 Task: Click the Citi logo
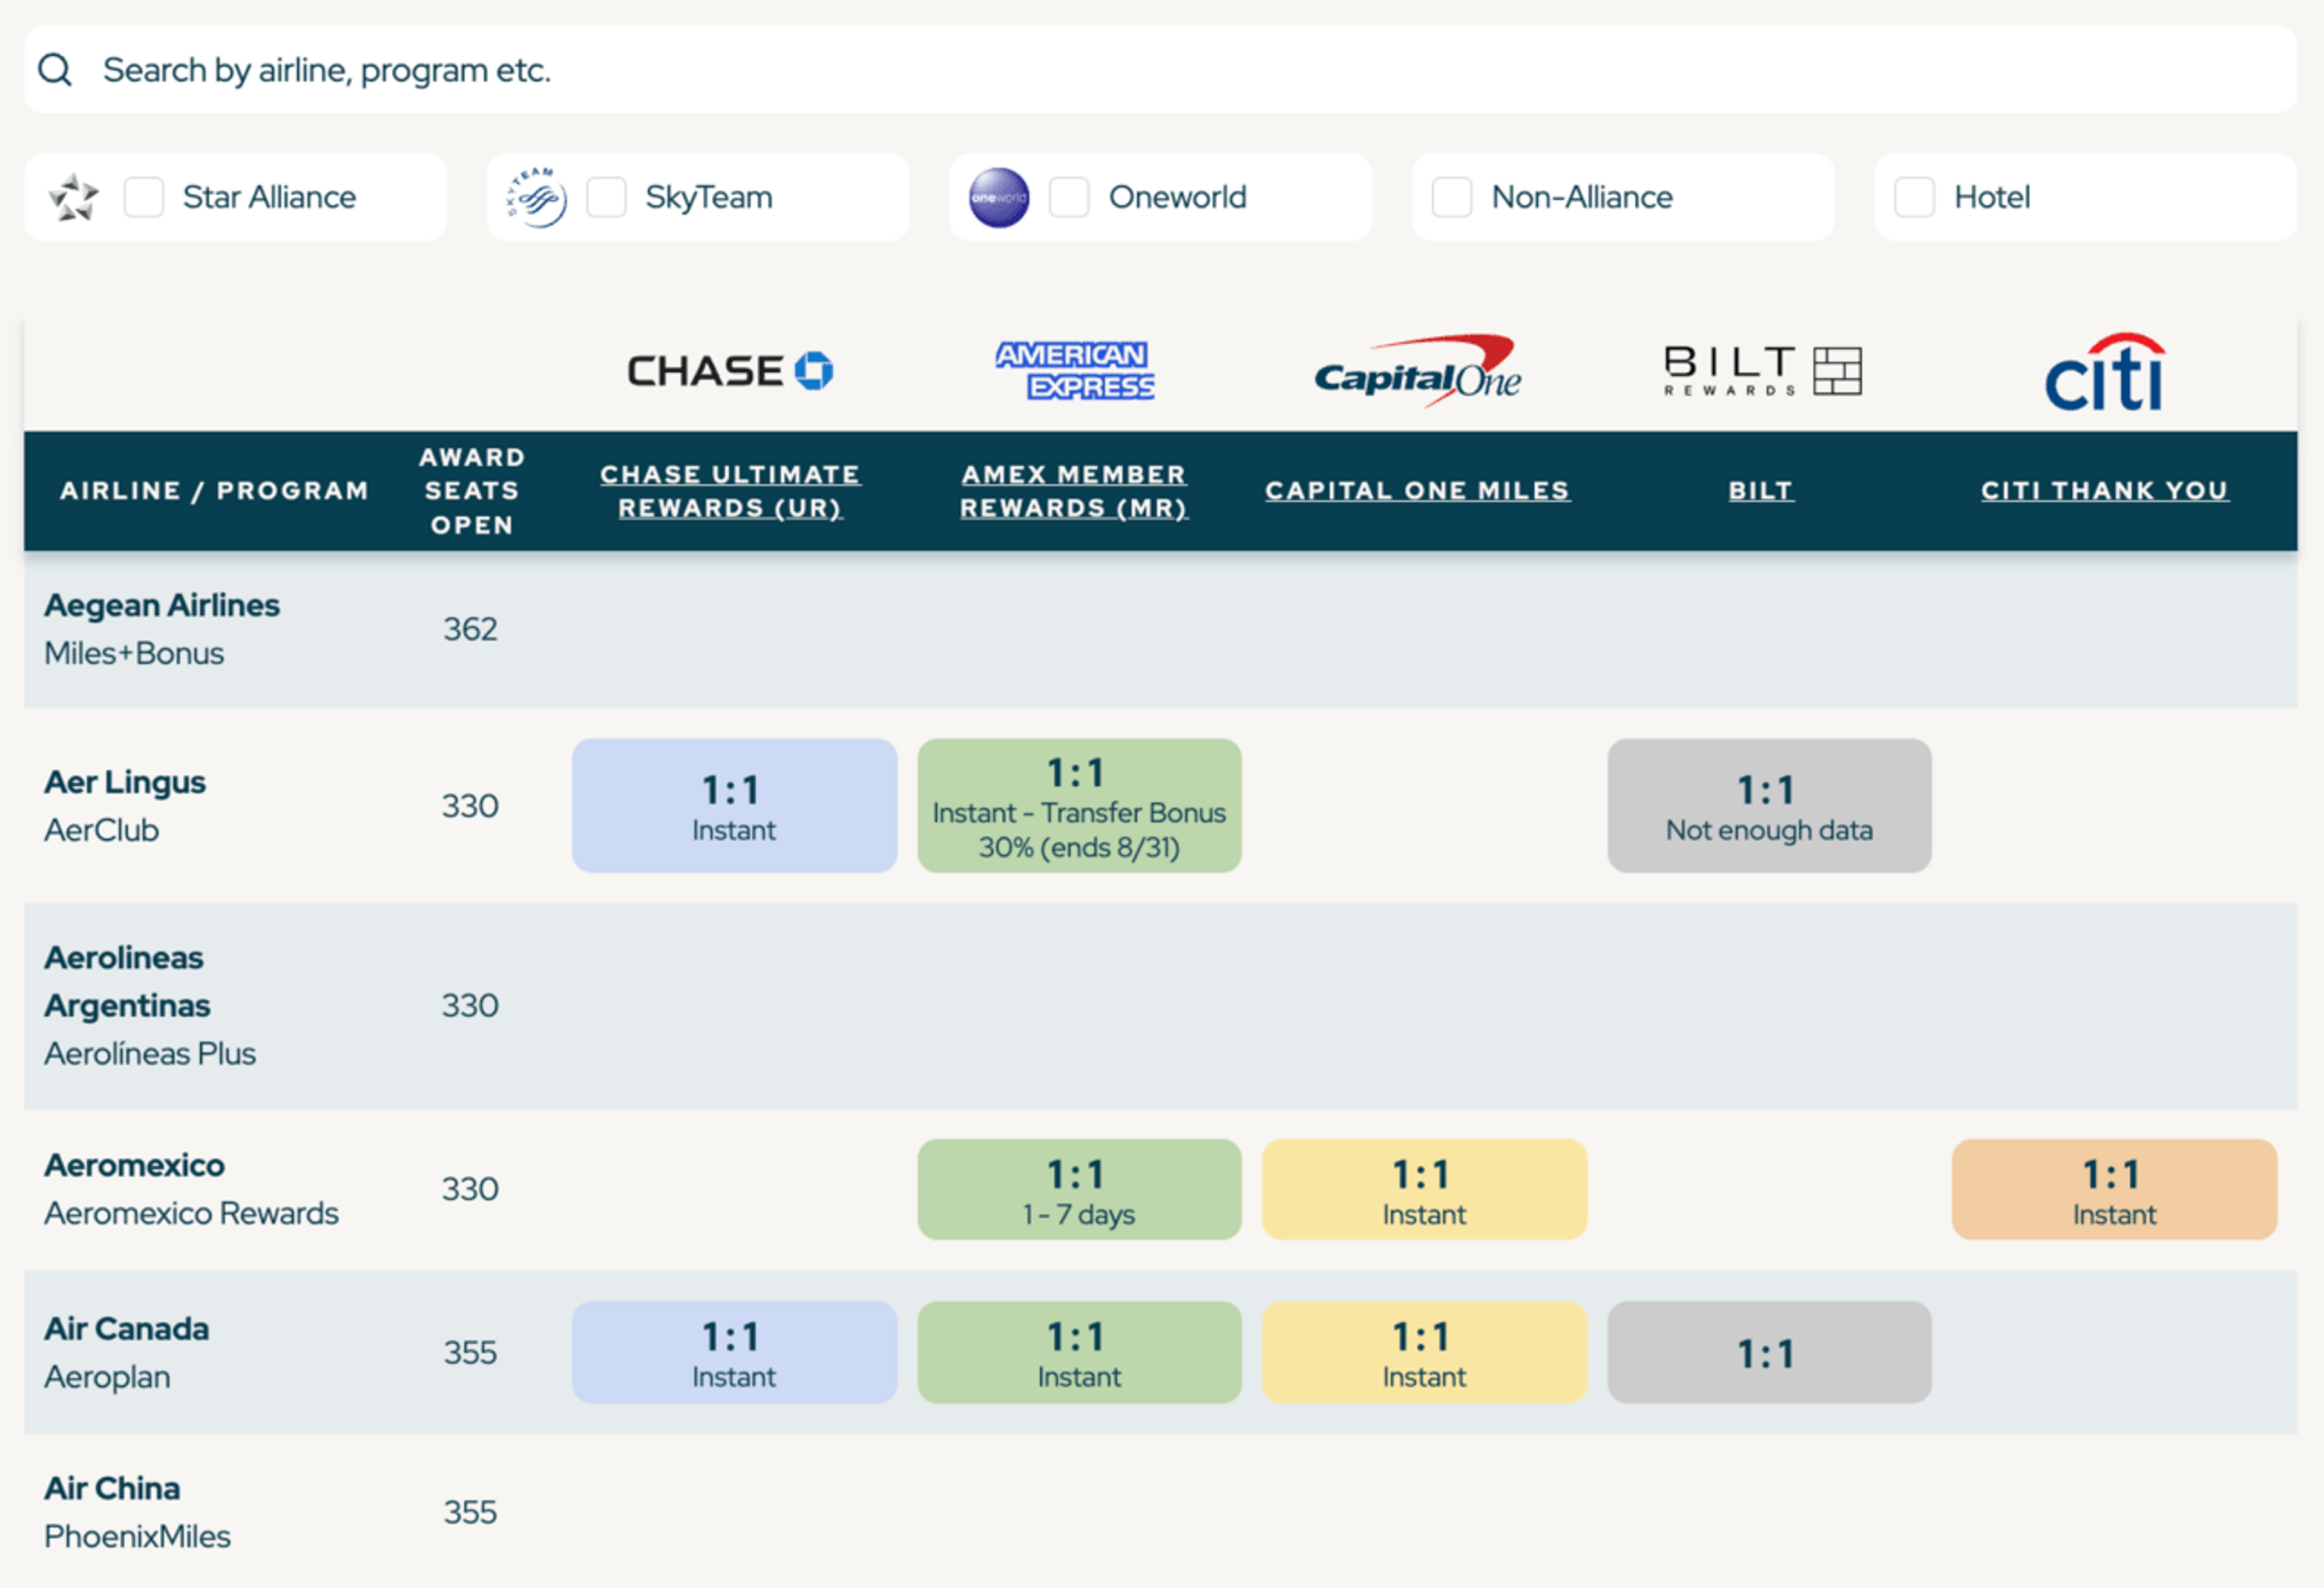(2105, 372)
